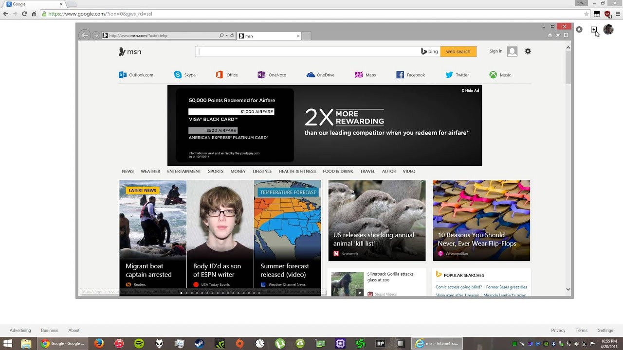
Task: Open the Xbox Music shortcut
Action: [500, 75]
